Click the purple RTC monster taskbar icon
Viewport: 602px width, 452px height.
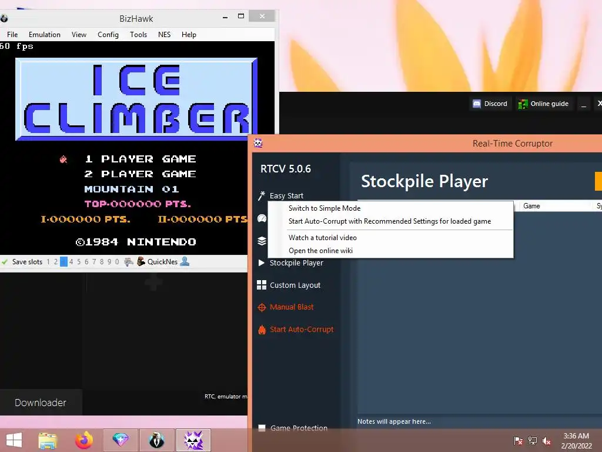[193, 440]
